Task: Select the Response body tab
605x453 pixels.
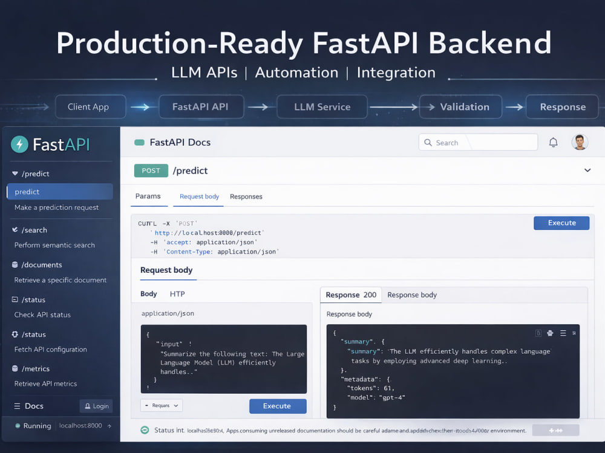Action: (411, 295)
